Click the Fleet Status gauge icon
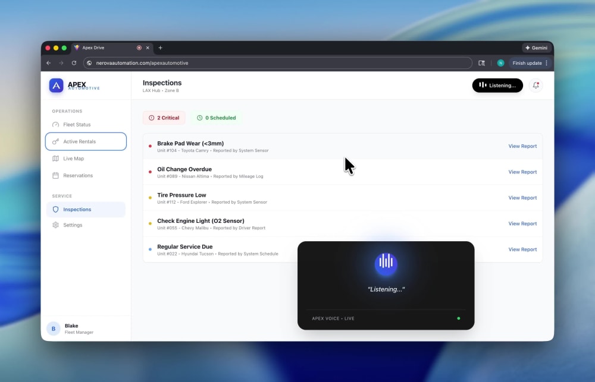This screenshot has width=595, height=382. coord(55,125)
